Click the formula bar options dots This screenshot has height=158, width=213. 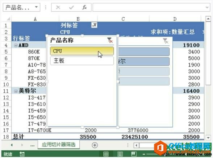pyautogui.click(x=46, y=7)
